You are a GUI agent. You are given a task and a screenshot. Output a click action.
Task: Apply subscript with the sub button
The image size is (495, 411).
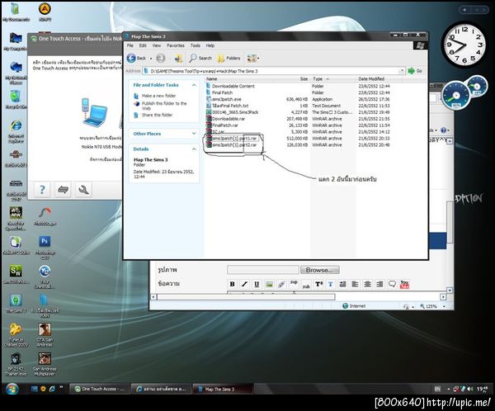[x=306, y=286]
